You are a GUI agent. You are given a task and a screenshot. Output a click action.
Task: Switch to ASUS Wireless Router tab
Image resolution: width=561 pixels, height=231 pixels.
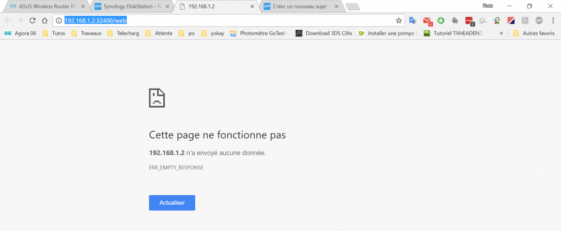pyautogui.click(x=44, y=6)
